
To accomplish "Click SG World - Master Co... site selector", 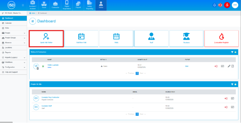I will point(13,13).
